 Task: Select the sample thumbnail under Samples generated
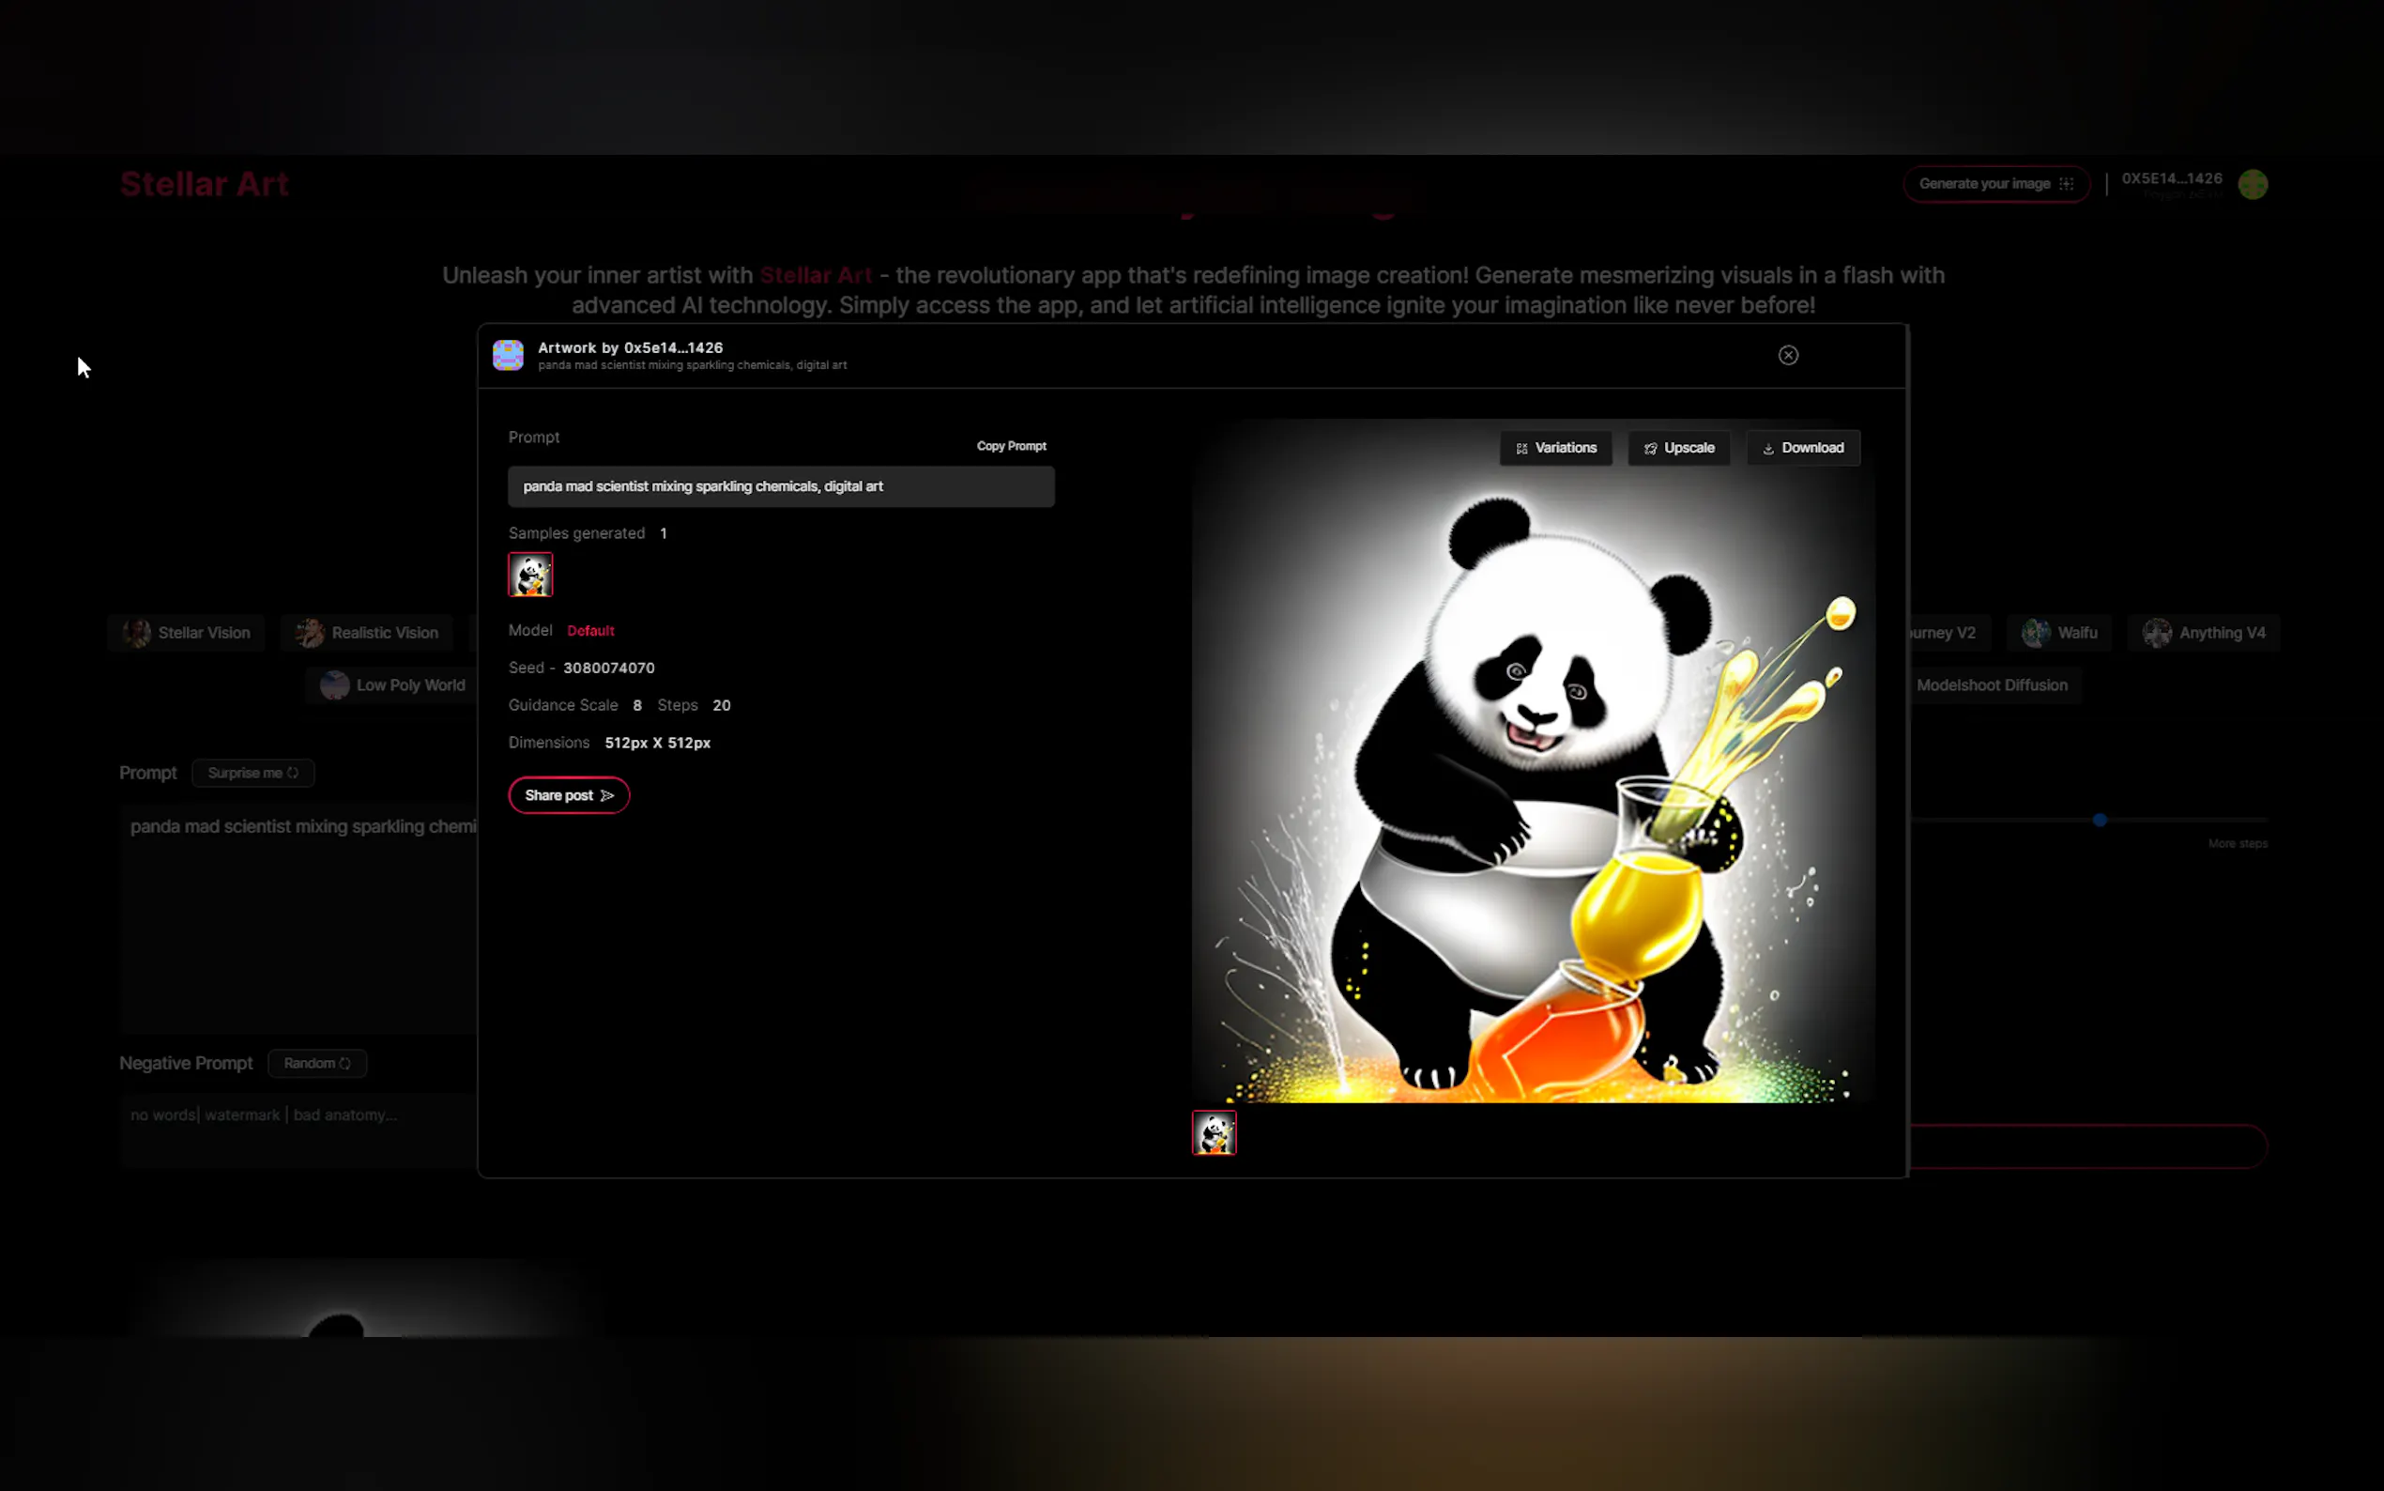(x=530, y=574)
